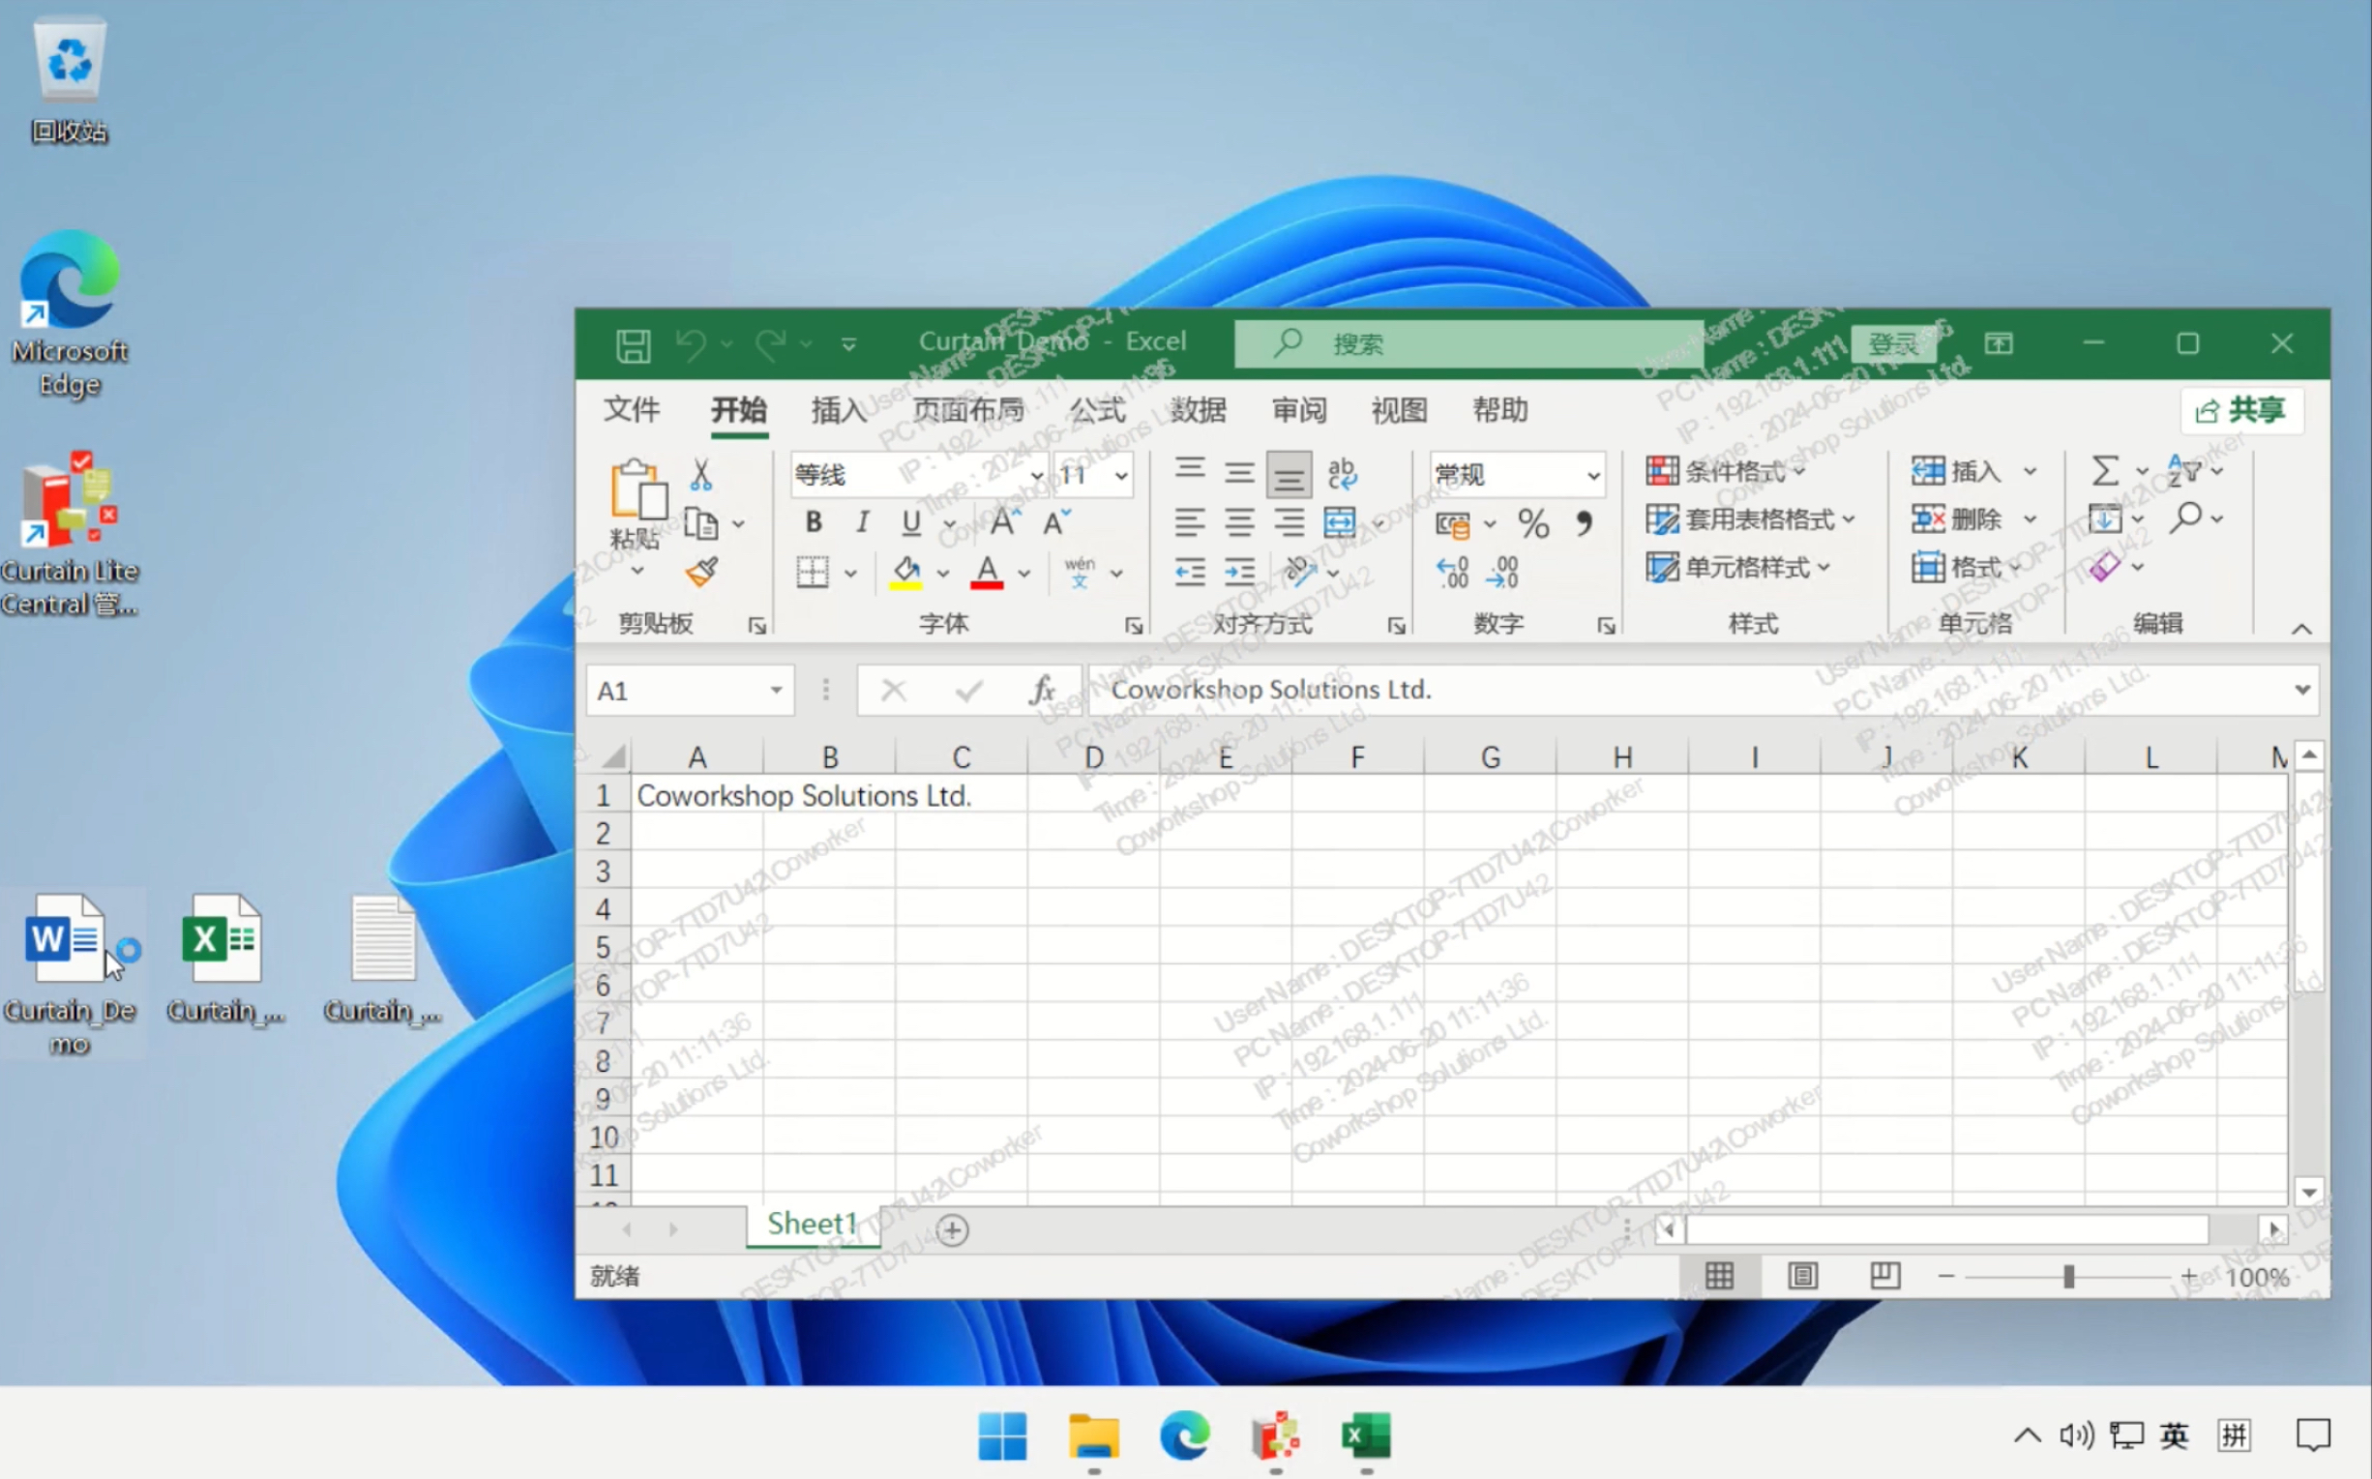This screenshot has width=2372, height=1479.
Task: Toggle middle vertical alignment
Action: pos(1239,473)
